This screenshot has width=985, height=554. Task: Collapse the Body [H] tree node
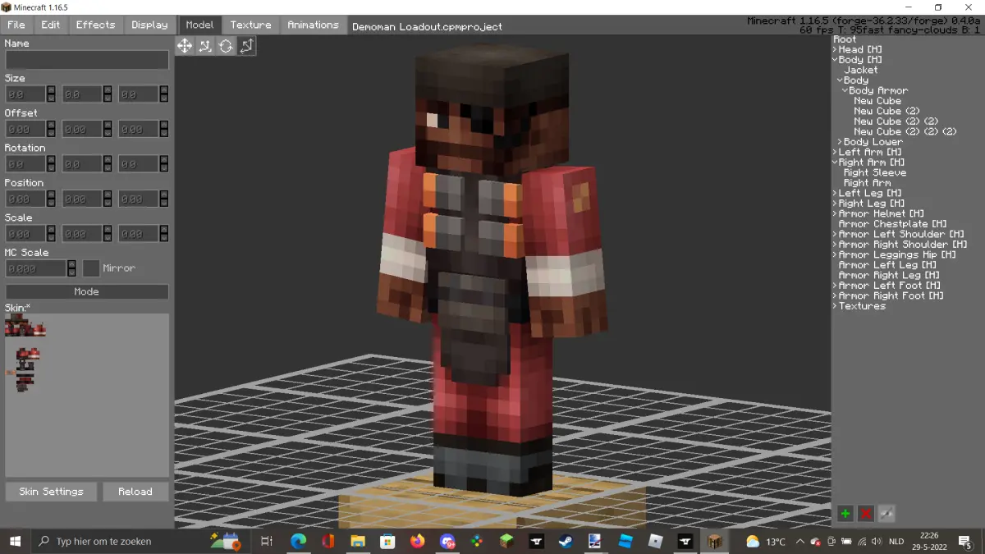pos(835,60)
